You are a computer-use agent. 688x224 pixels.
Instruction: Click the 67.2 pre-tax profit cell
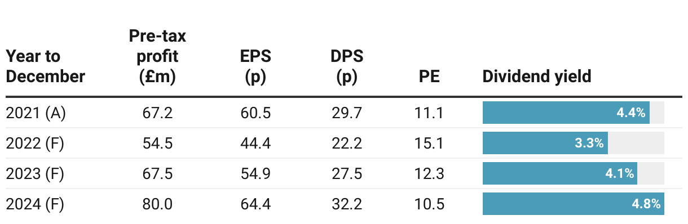point(158,113)
